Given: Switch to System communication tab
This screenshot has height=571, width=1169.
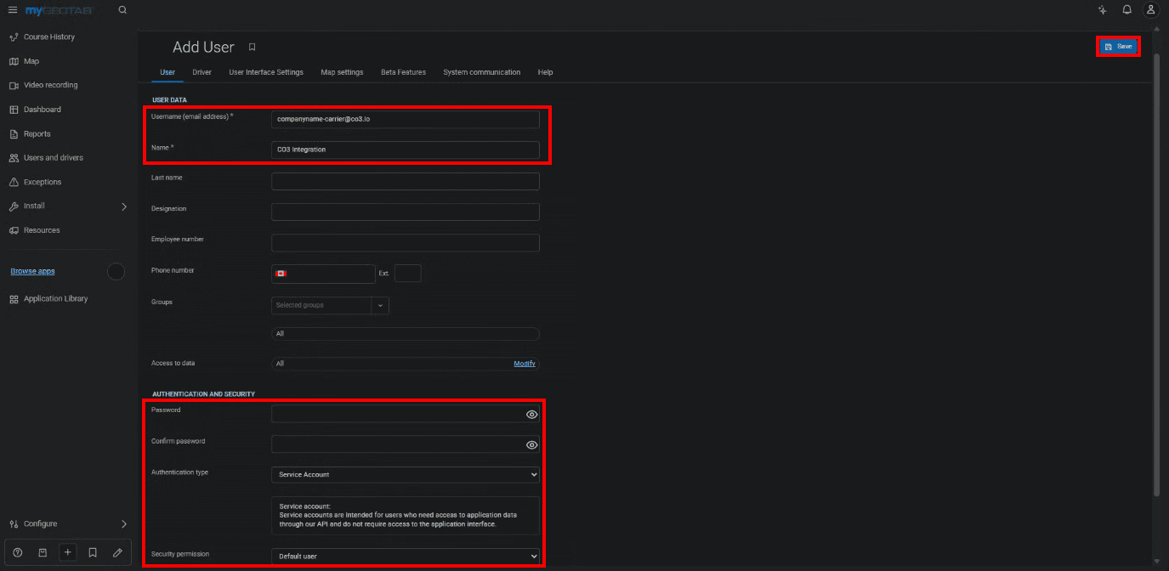Looking at the screenshot, I should point(482,72).
